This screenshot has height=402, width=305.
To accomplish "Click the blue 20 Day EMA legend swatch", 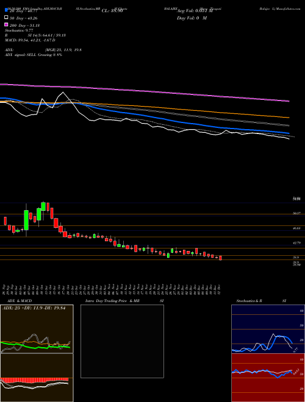I will click(6, 10).
